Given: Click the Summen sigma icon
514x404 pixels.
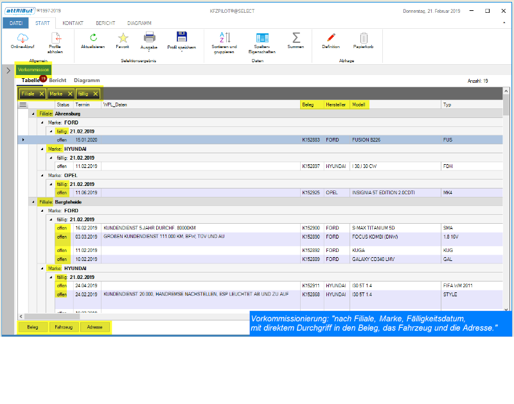Looking at the screenshot, I should click(x=296, y=38).
